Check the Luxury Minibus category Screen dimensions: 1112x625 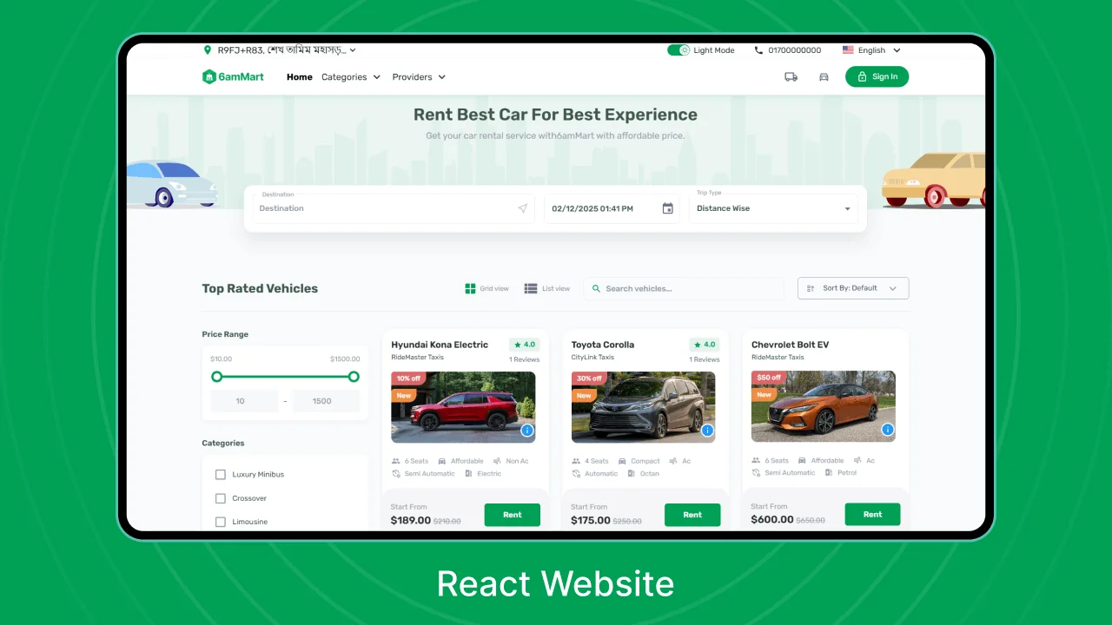pos(221,475)
